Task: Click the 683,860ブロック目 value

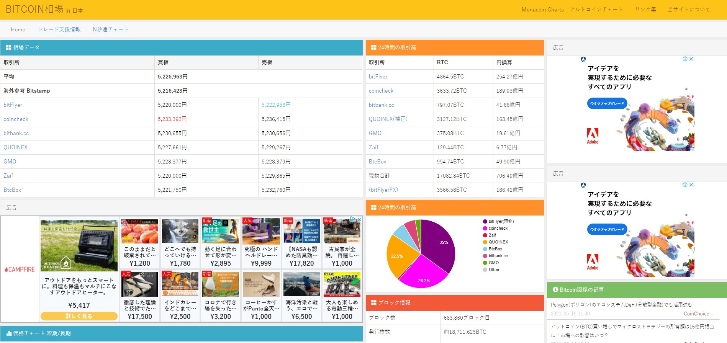Action: 467,318
